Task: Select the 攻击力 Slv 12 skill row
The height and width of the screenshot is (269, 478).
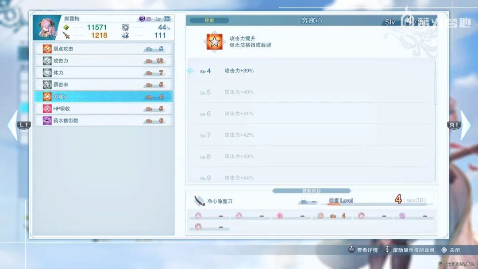Action: (x=103, y=61)
